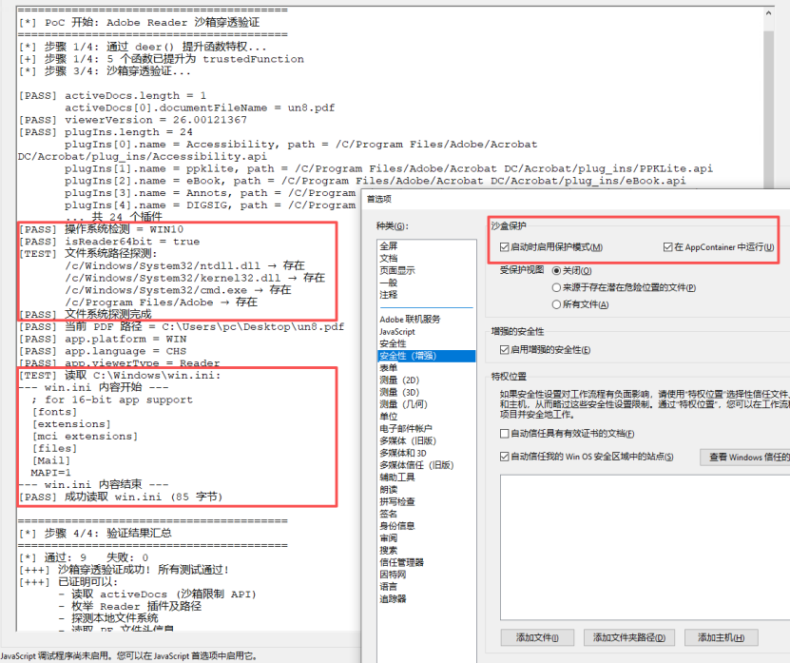
Task: Select 身份信息 category
Action: tap(397, 526)
